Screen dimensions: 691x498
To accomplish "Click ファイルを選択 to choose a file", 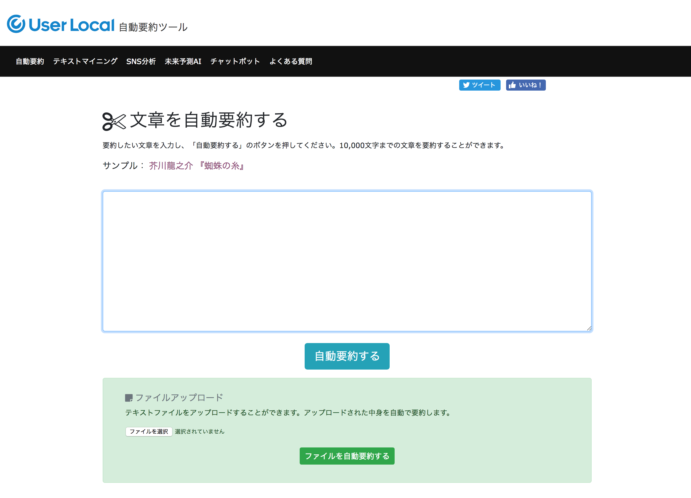I will (149, 431).
